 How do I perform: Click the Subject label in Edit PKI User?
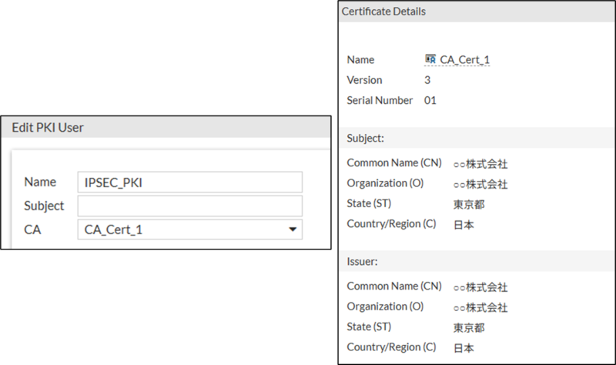[x=44, y=206]
